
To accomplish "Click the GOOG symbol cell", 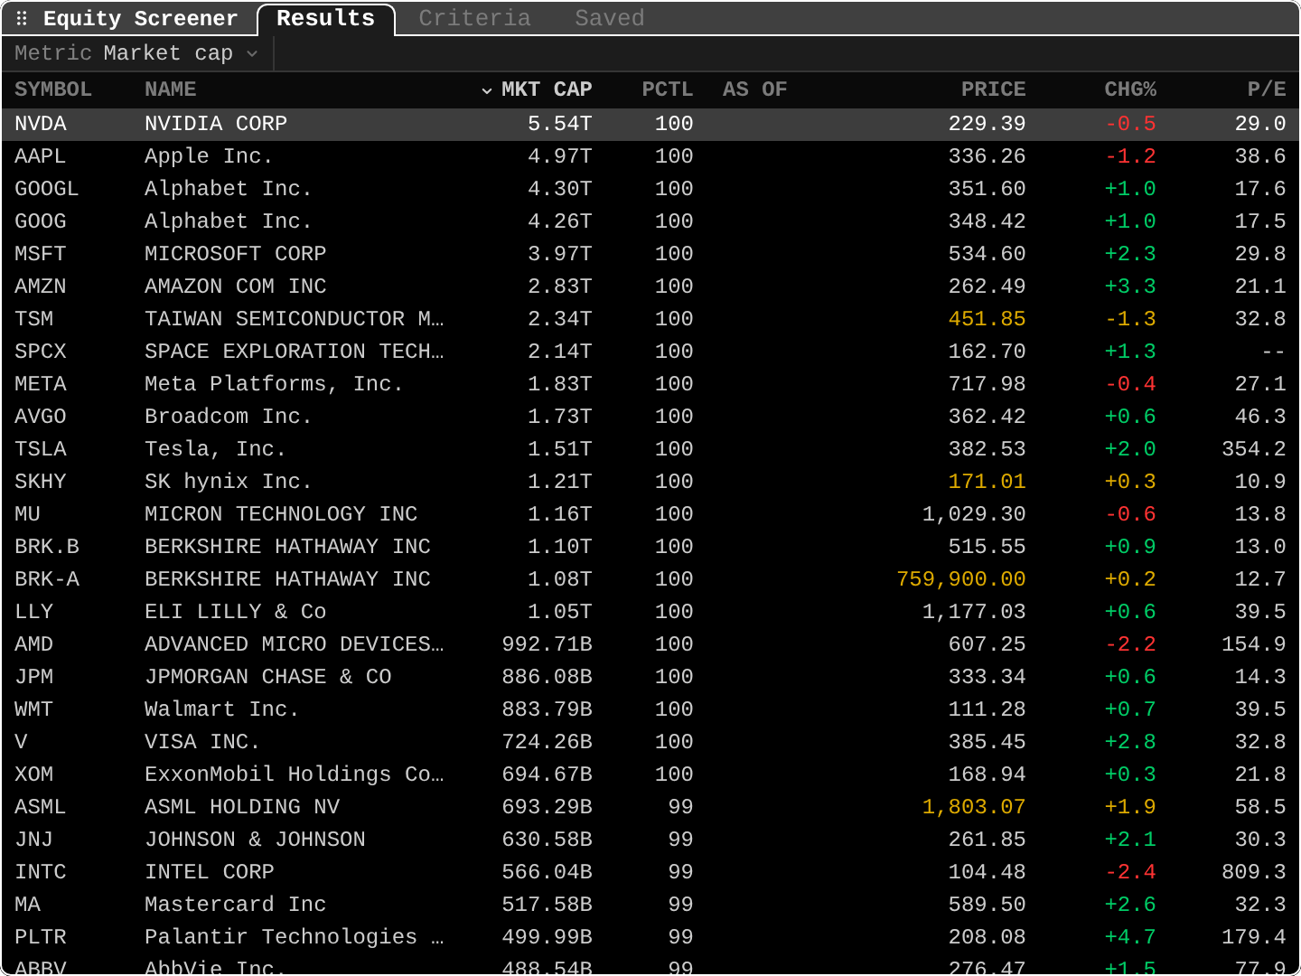I will 41,221.
